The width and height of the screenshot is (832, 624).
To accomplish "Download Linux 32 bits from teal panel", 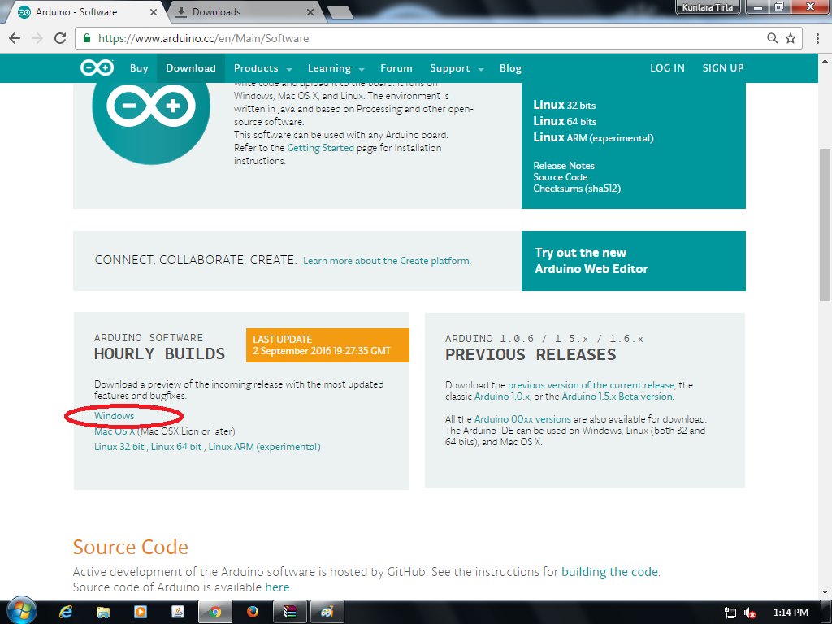I will pos(565,105).
